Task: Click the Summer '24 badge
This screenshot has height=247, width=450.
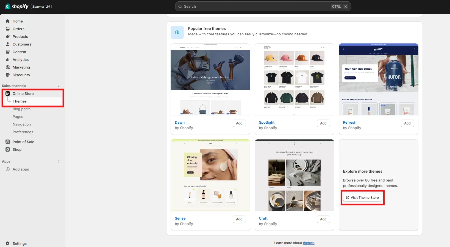Action: [x=41, y=7]
